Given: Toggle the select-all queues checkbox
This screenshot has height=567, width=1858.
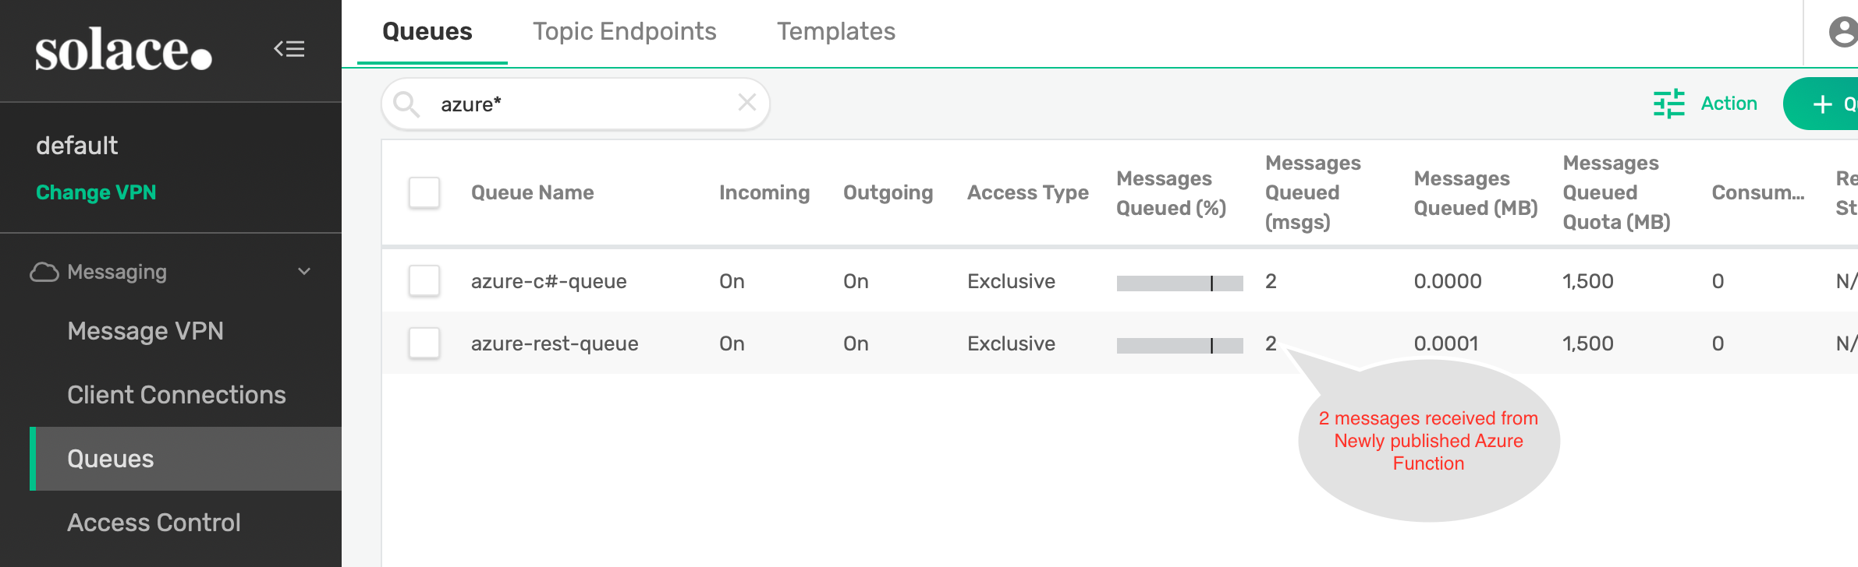Looking at the screenshot, I should pos(424,192).
